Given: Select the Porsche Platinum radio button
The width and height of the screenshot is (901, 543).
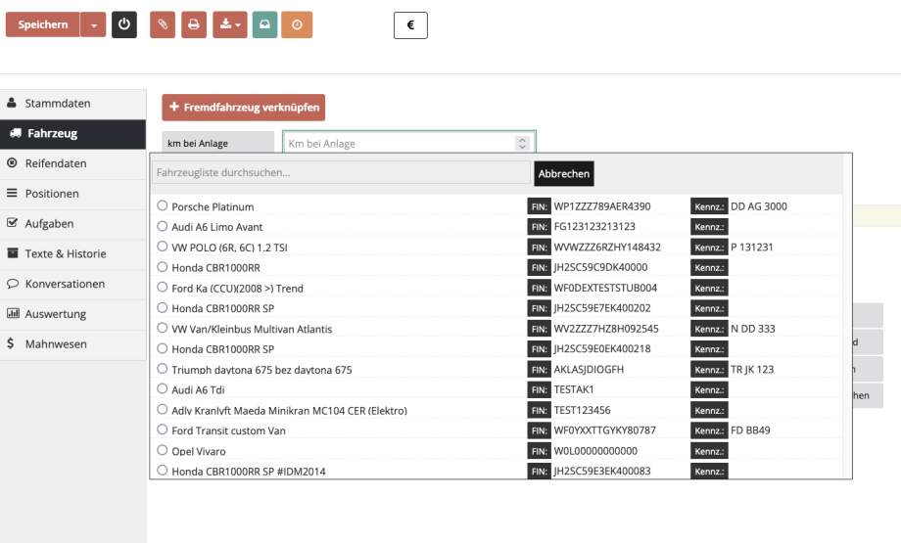Looking at the screenshot, I should pos(163,206).
